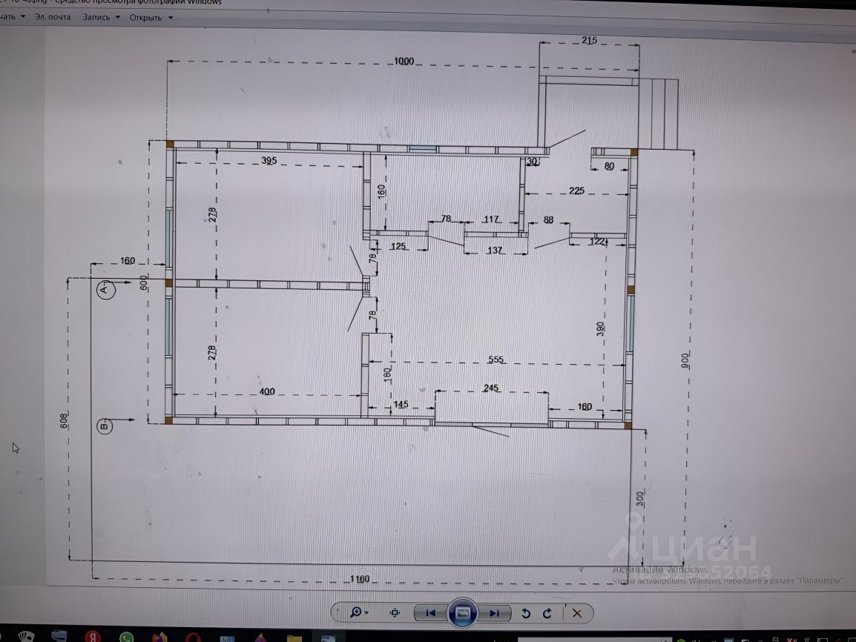Expand the Печать dropdown arrow

(x=23, y=16)
